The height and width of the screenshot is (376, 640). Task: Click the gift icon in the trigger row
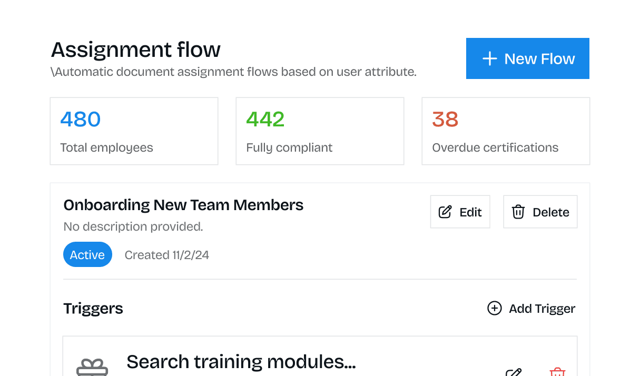pos(92,368)
